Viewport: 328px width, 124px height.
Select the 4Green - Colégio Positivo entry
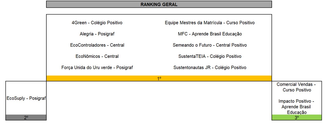point(97,23)
